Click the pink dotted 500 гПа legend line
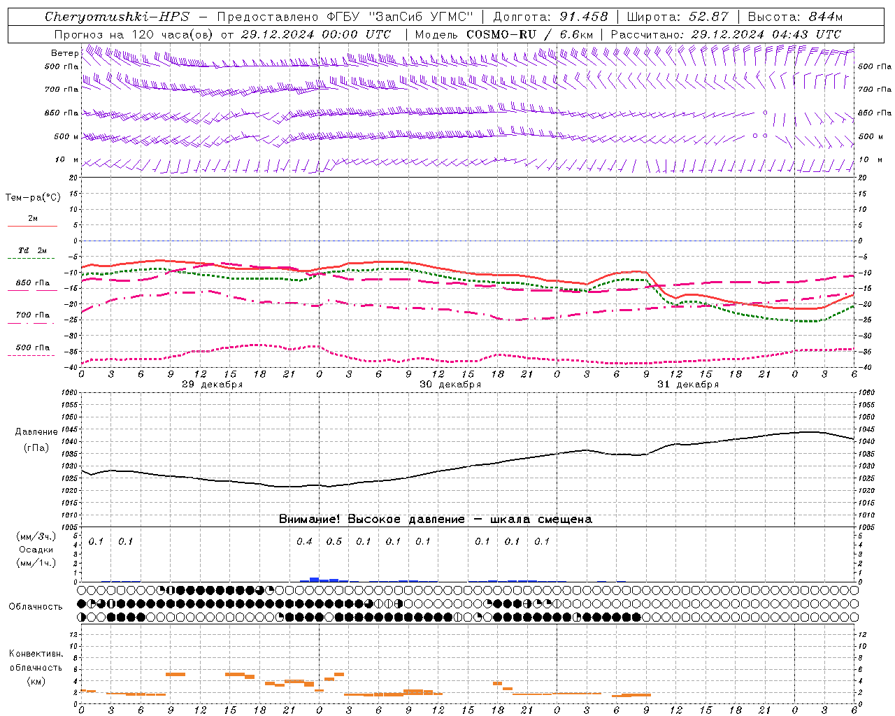The width and height of the screenshot is (895, 716). tap(31, 355)
